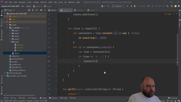Image resolution: width=181 pixels, height=102 pixels.
Task: Expand all nodes in Project panel
Action: click(33, 10)
